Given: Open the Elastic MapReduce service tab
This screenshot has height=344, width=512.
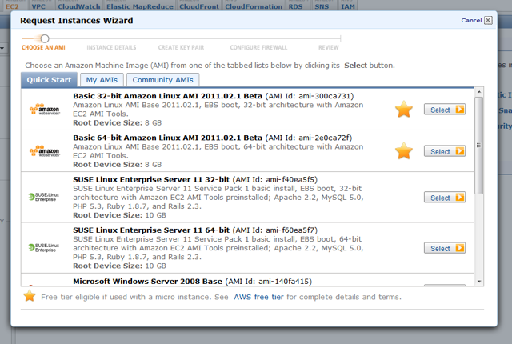Looking at the screenshot, I should pyautogui.click(x=140, y=6).
